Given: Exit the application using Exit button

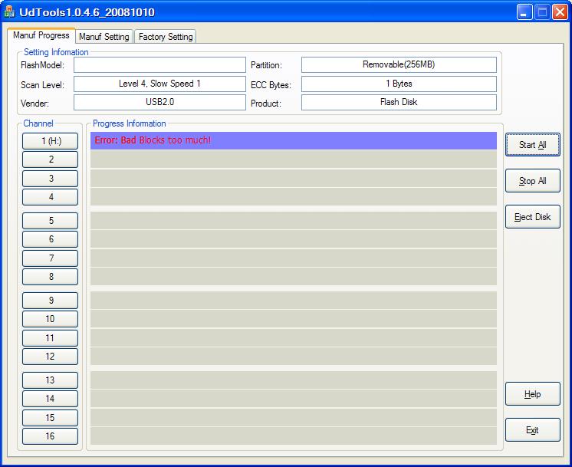Looking at the screenshot, I should [532, 430].
